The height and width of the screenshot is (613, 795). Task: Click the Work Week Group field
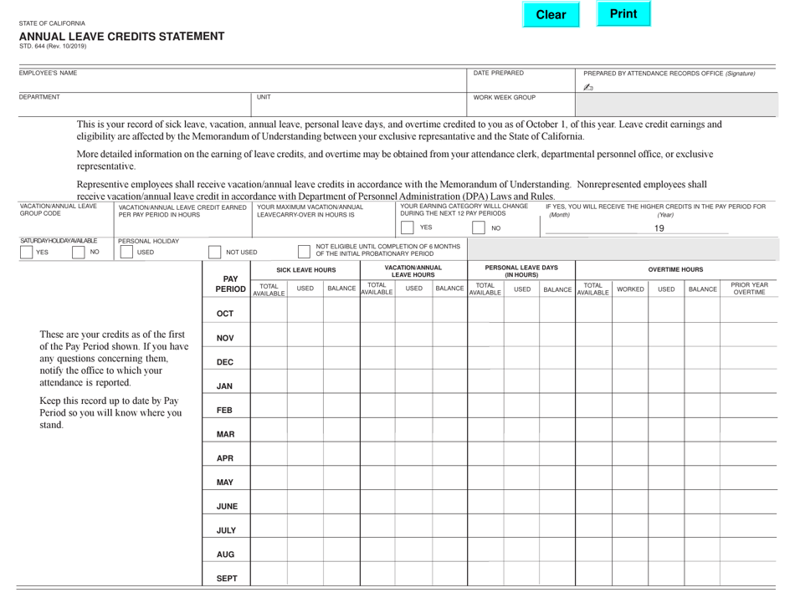point(519,105)
